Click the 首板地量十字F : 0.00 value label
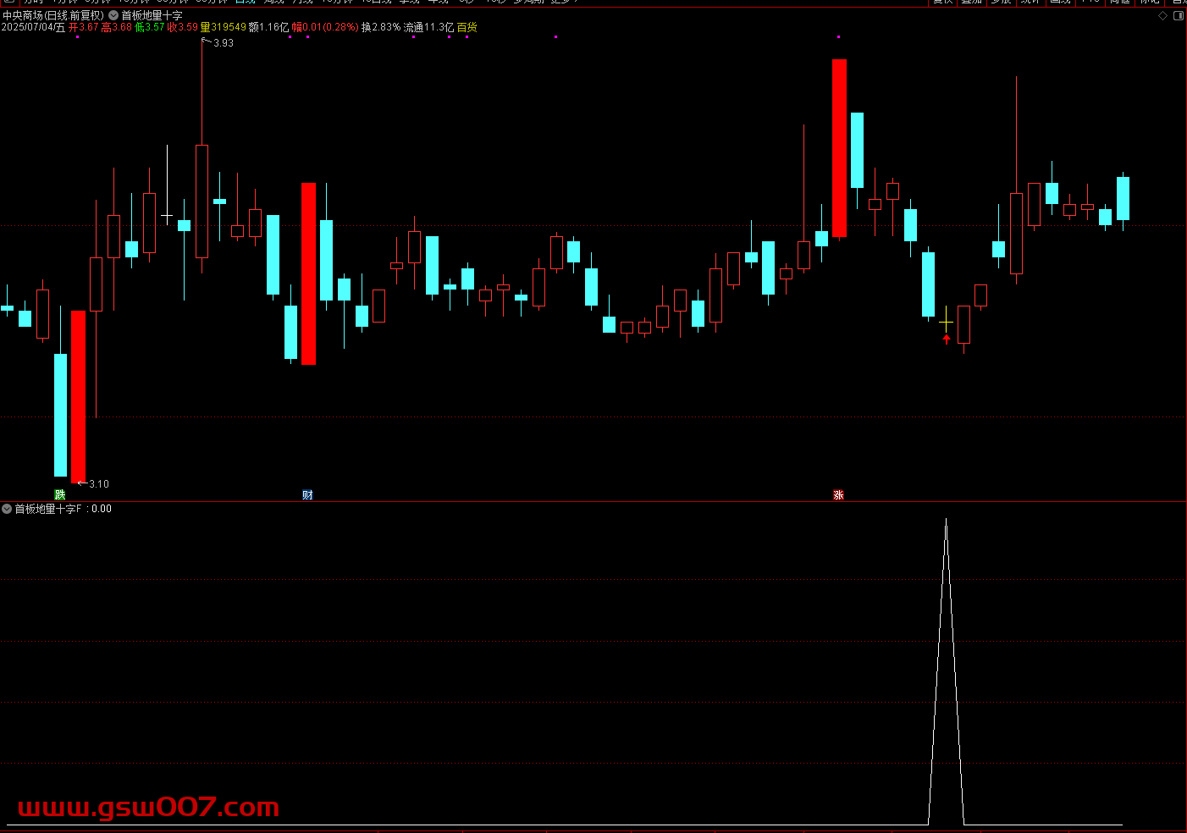 coord(63,509)
